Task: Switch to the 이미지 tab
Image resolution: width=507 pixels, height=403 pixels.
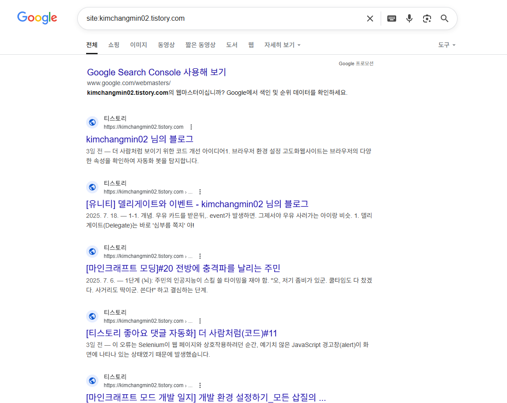Action: pyautogui.click(x=138, y=45)
